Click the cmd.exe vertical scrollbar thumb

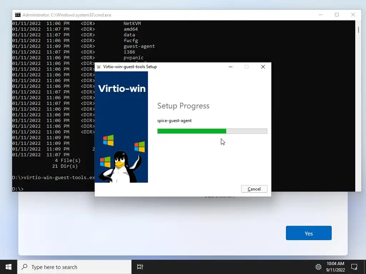tap(358, 30)
